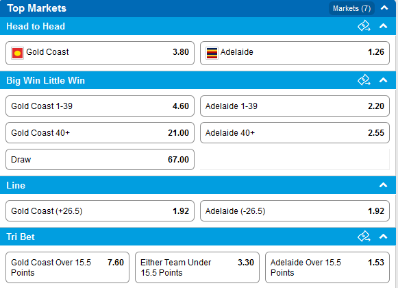Screen dimensions: 398x288
Task: Pick Gold Coast 1-39 at 4.60
Action: (100, 106)
